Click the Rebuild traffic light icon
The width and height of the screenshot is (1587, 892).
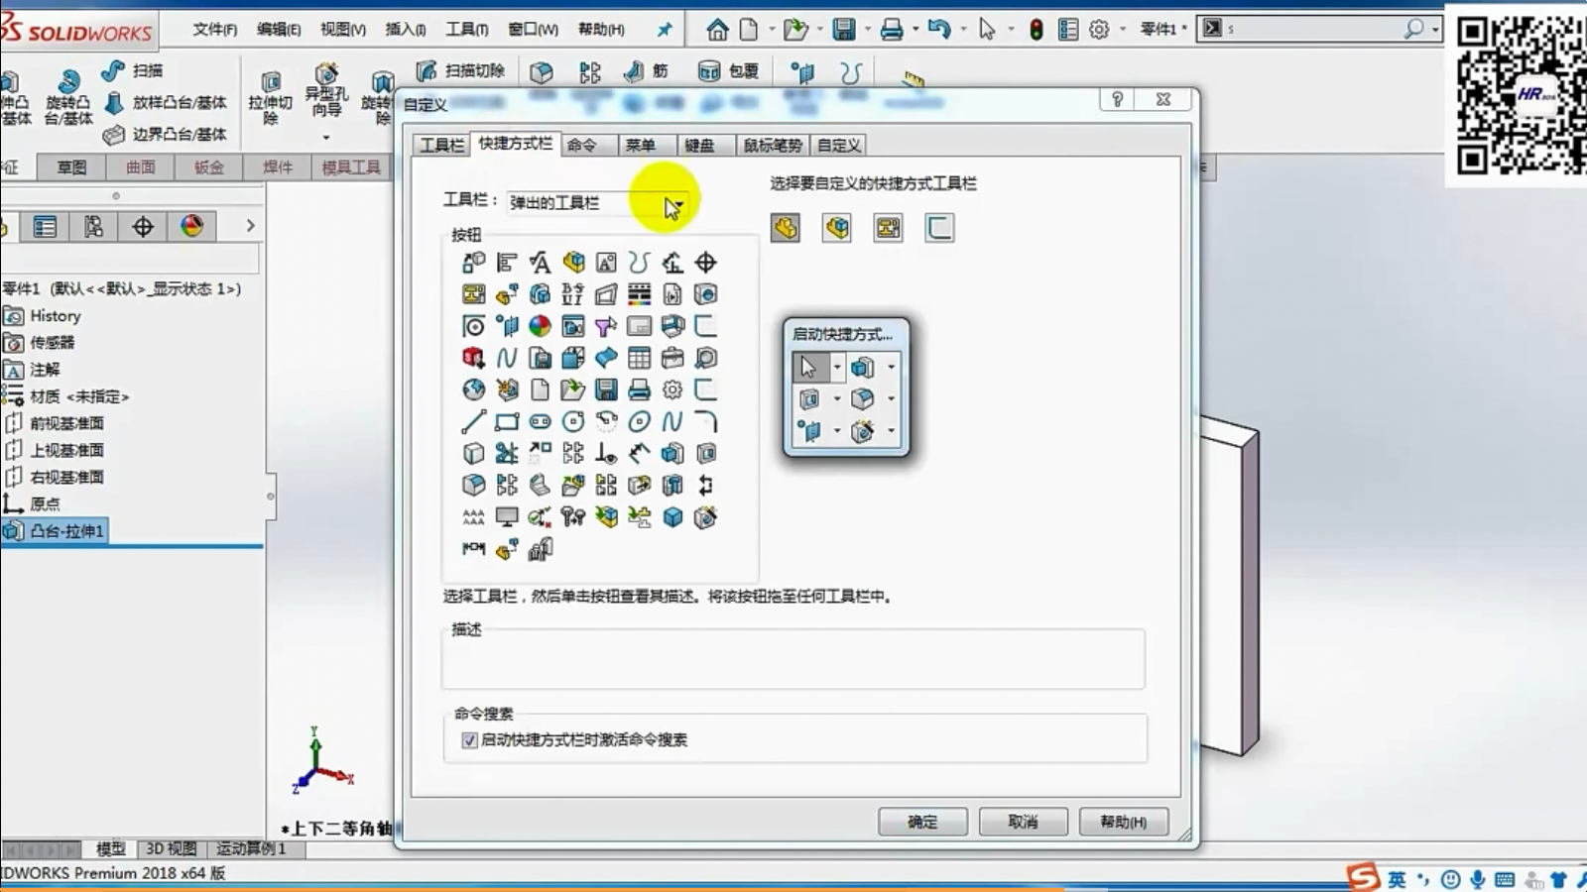(x=1036, y=30)
